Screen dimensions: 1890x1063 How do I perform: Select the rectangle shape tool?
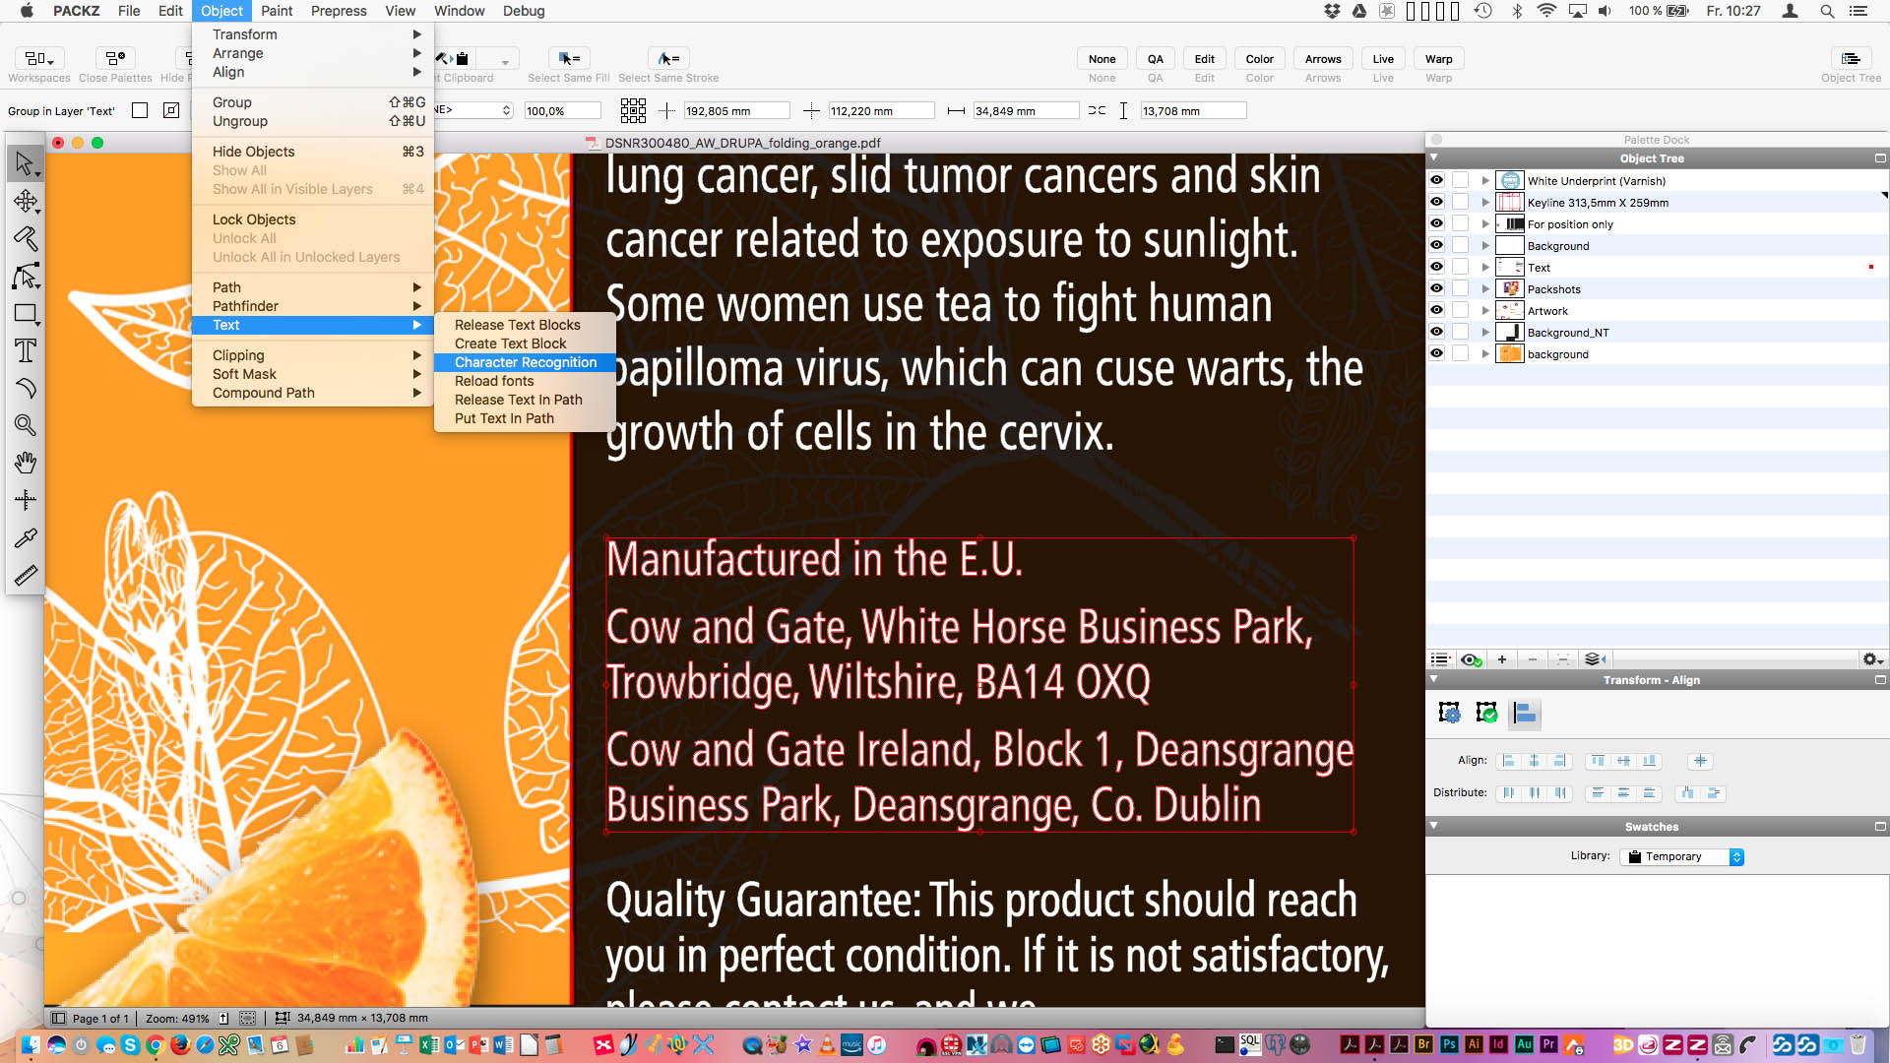pyautogui.click(x=25, y=314)
